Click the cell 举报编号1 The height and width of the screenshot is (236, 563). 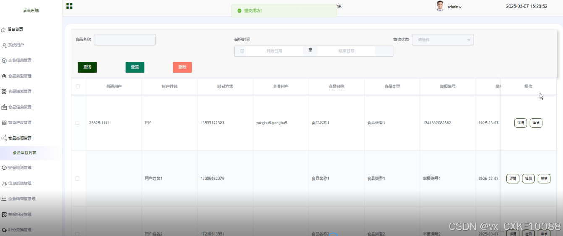point(432,179)
